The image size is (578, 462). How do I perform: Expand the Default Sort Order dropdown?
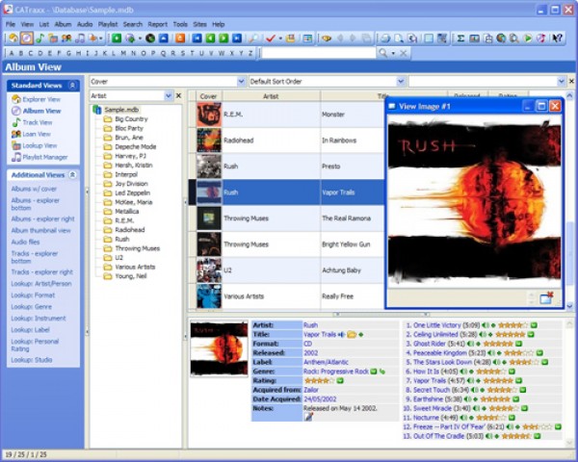(x=401, y=82)
